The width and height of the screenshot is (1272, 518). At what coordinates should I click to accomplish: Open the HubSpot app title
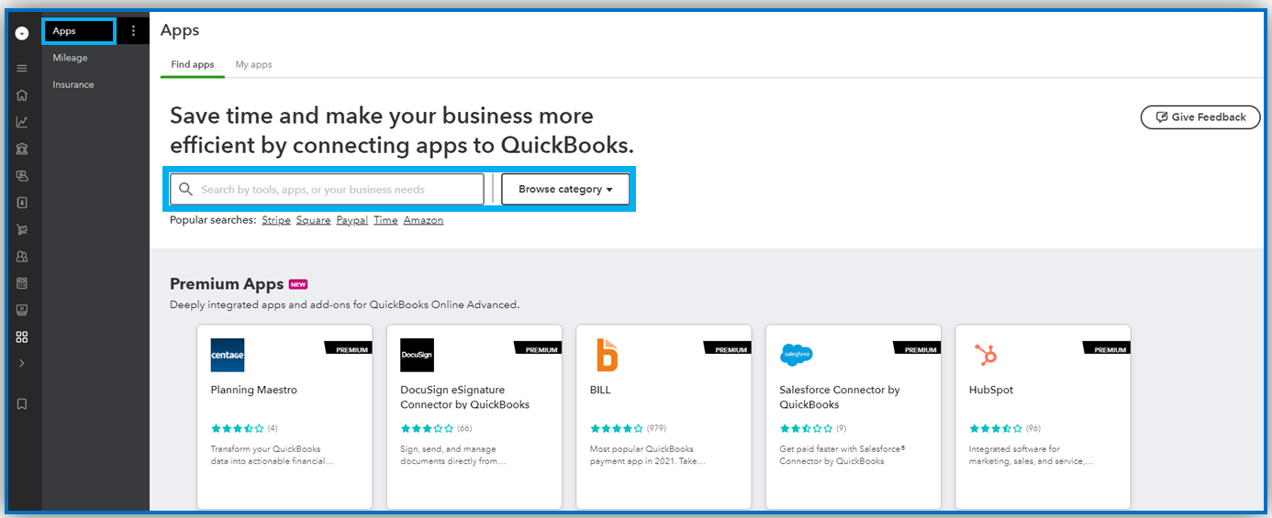click(991, 390)
